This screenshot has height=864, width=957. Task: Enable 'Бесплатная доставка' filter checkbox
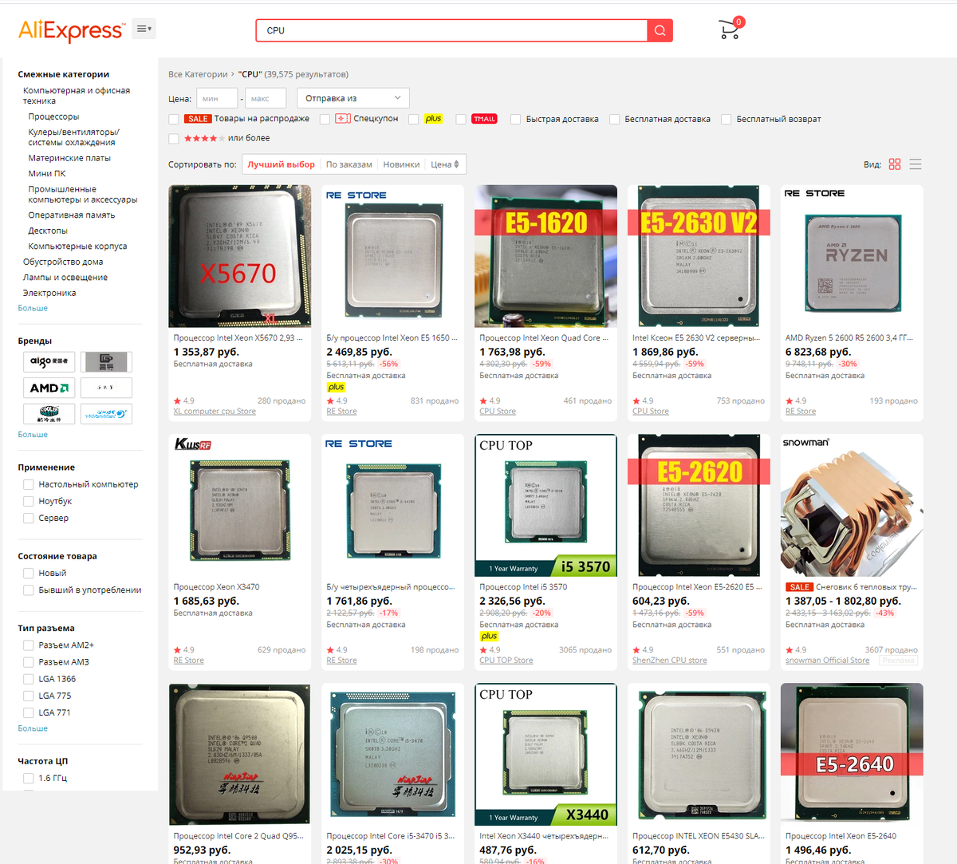coord(614,119)
